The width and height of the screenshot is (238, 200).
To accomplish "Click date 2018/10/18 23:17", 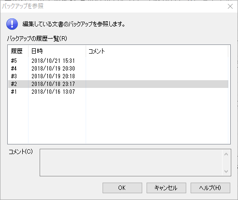I will pyautogui.click(x=53, y=84).
